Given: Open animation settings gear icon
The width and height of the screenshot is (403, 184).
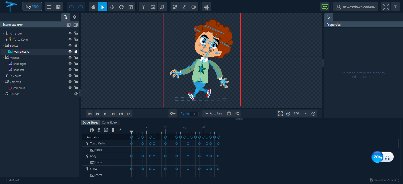Looking at the screenshot, I should point(229,113).
